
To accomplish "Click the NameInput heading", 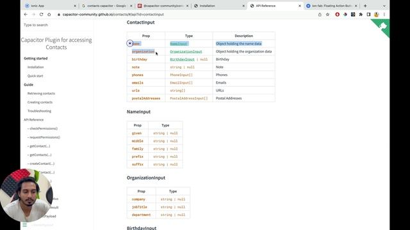I will tap(138, 112).
